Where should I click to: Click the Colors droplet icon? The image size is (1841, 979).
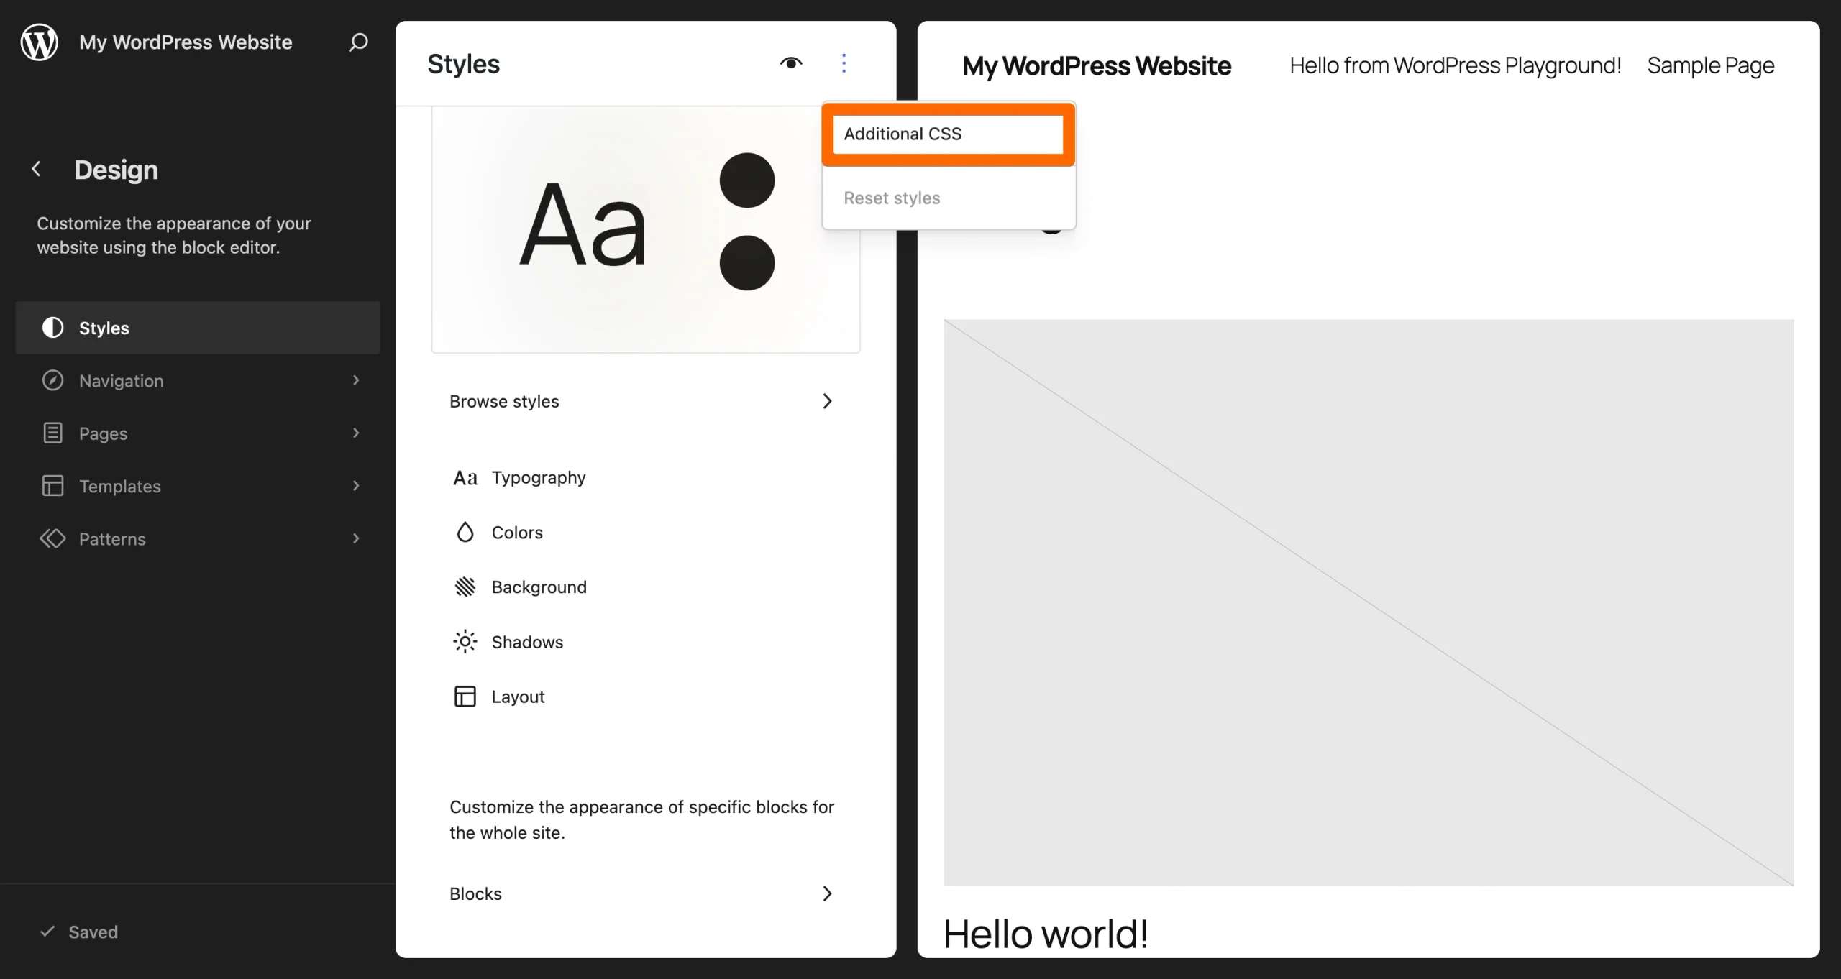pyautogui.click(x=465, y=533)
